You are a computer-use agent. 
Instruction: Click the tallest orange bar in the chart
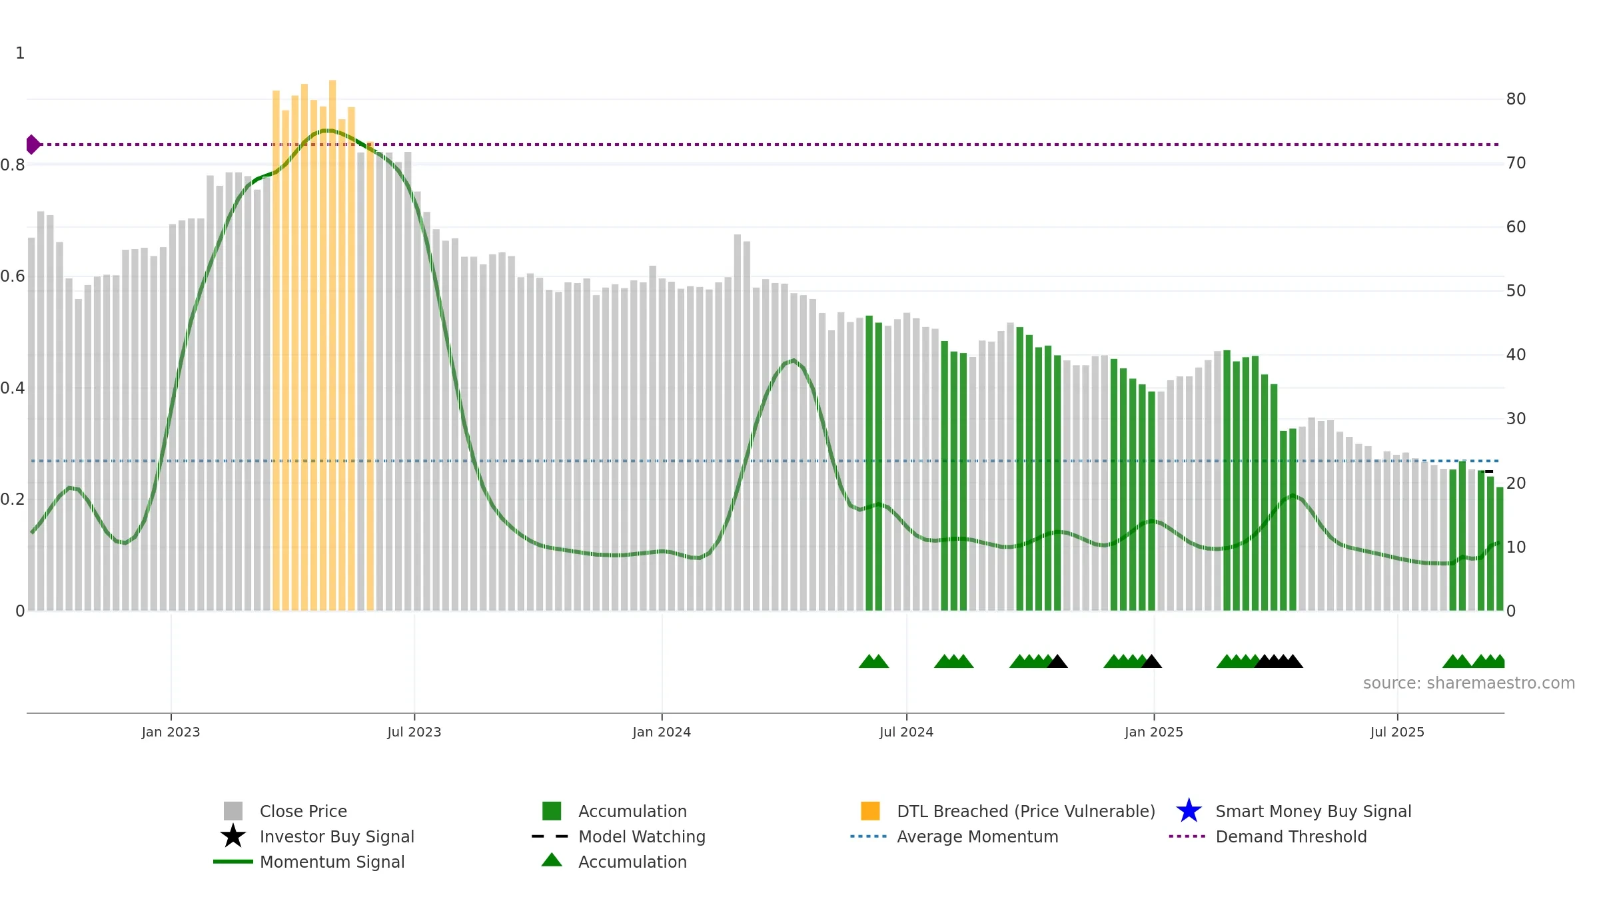point(332,345)
